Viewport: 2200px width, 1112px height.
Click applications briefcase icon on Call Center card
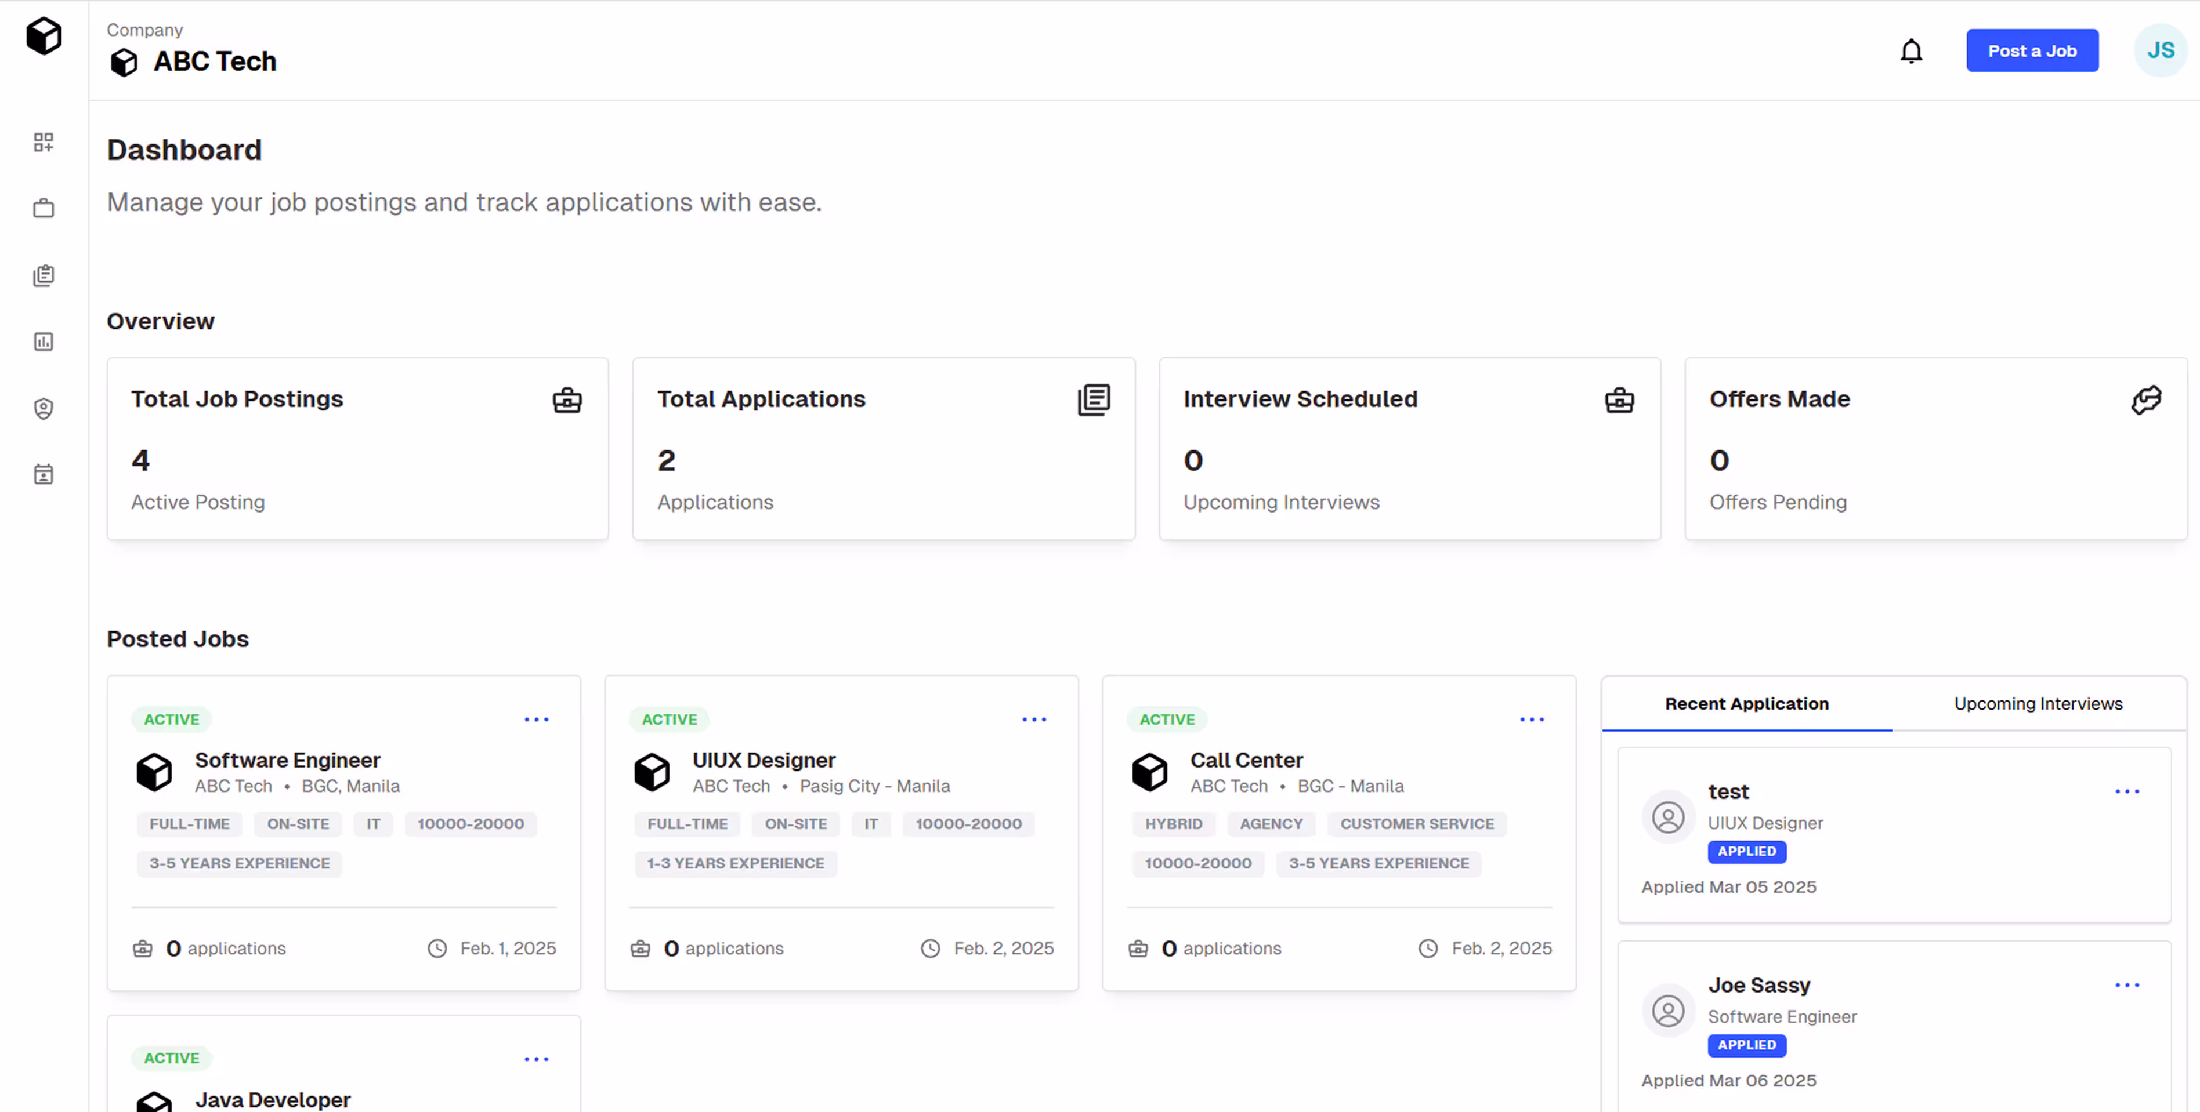coord(1138,948)
